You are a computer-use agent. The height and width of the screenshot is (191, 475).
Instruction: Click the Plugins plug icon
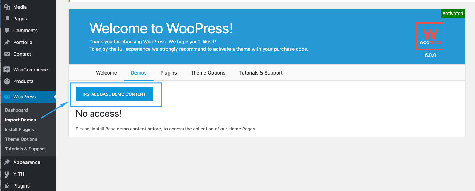(7, 186)
